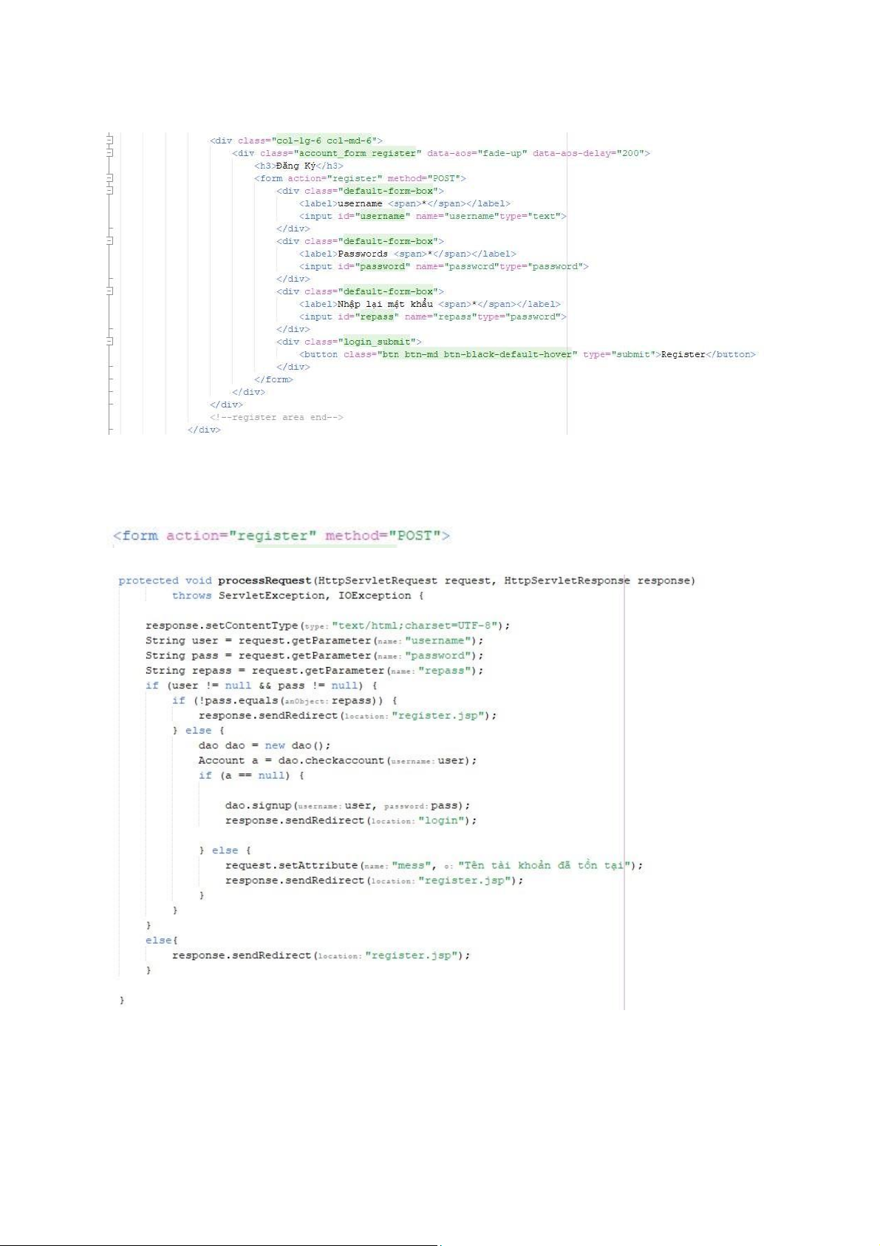This screenshot has width=880, height=1246.
Task: Collapse the username default-form-box div fold
Action: 109,191
